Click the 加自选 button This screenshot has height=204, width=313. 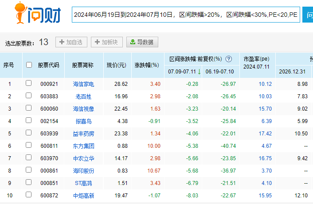tap(71, 42)
